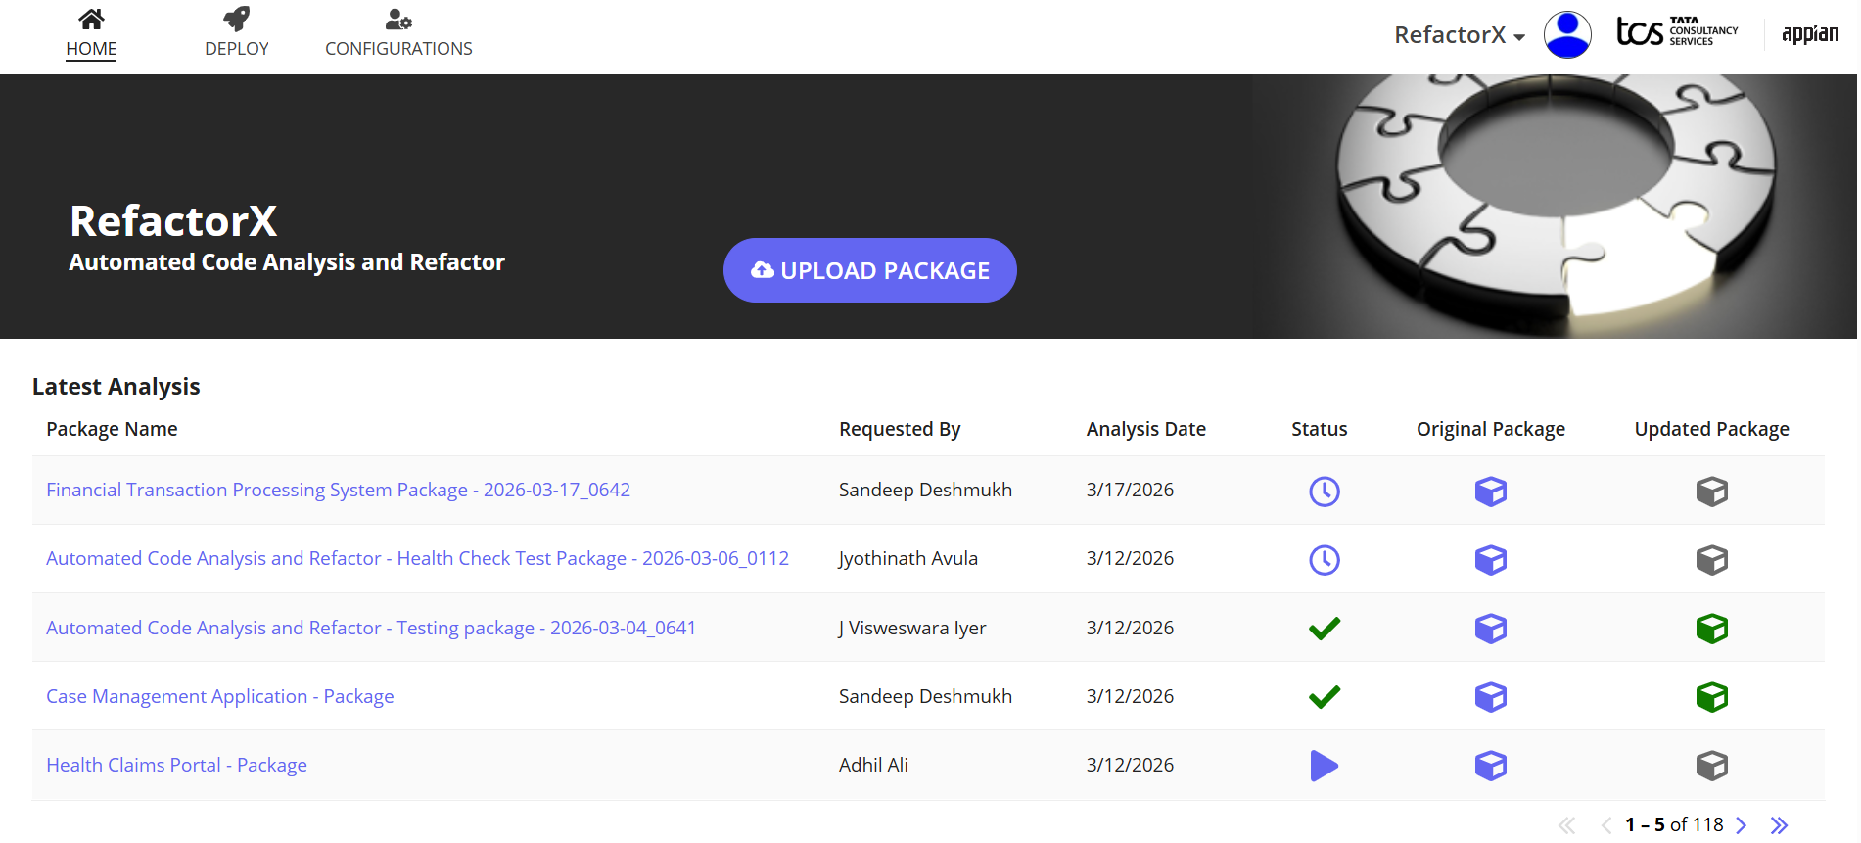Open the Deploy tab
This screenshot has height=843, width=1861.
pos(236,34)
